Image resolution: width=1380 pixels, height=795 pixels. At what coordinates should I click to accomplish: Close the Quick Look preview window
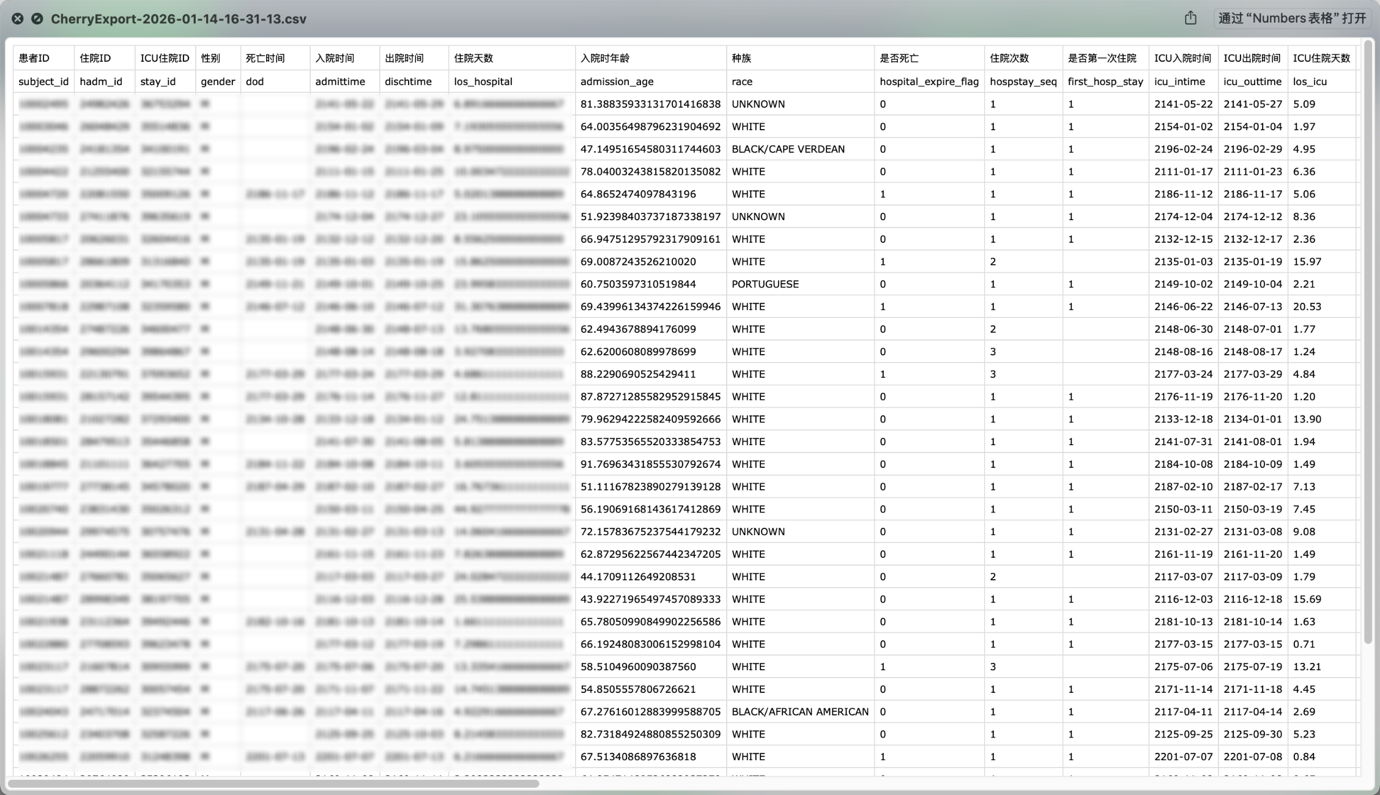click(18, 19)
